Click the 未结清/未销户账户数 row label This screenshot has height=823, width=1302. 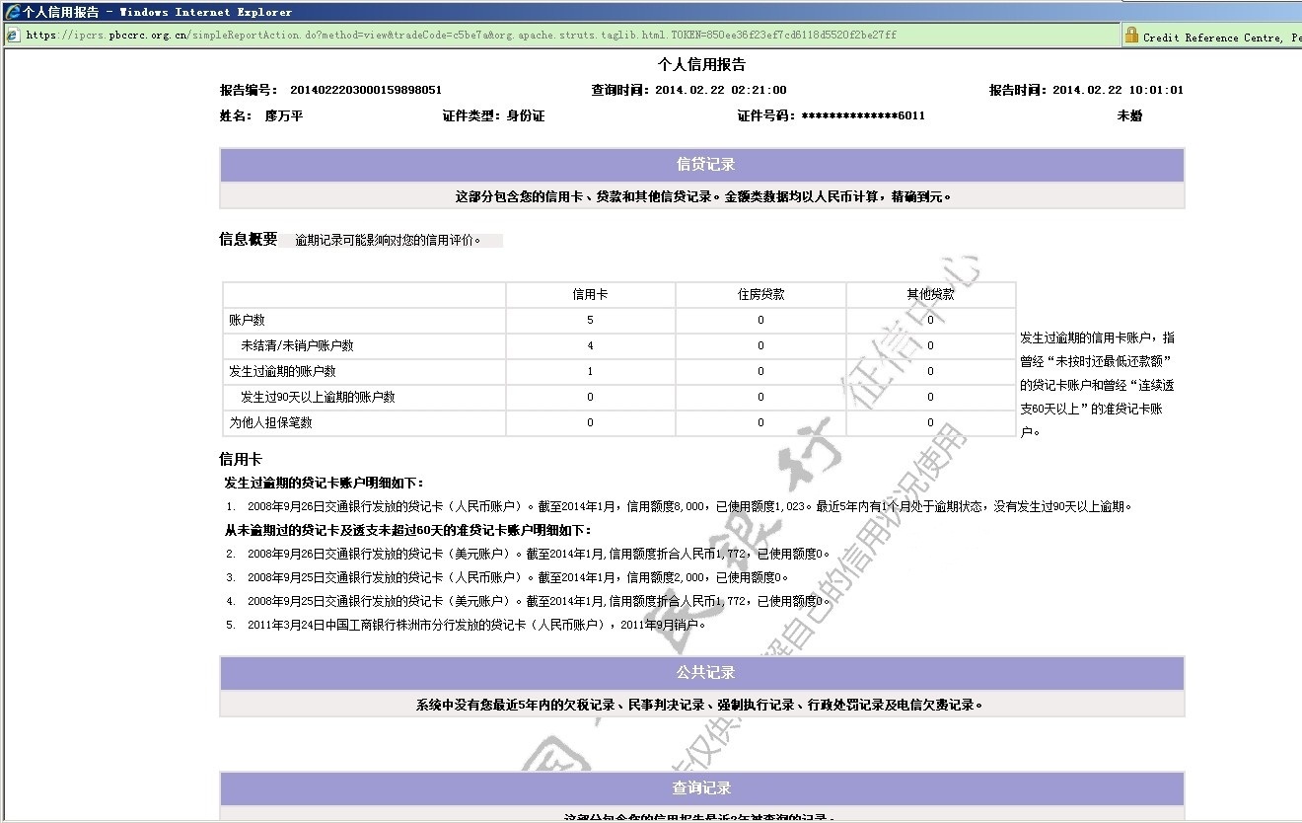pyautogui.click(x=297, y=345)
